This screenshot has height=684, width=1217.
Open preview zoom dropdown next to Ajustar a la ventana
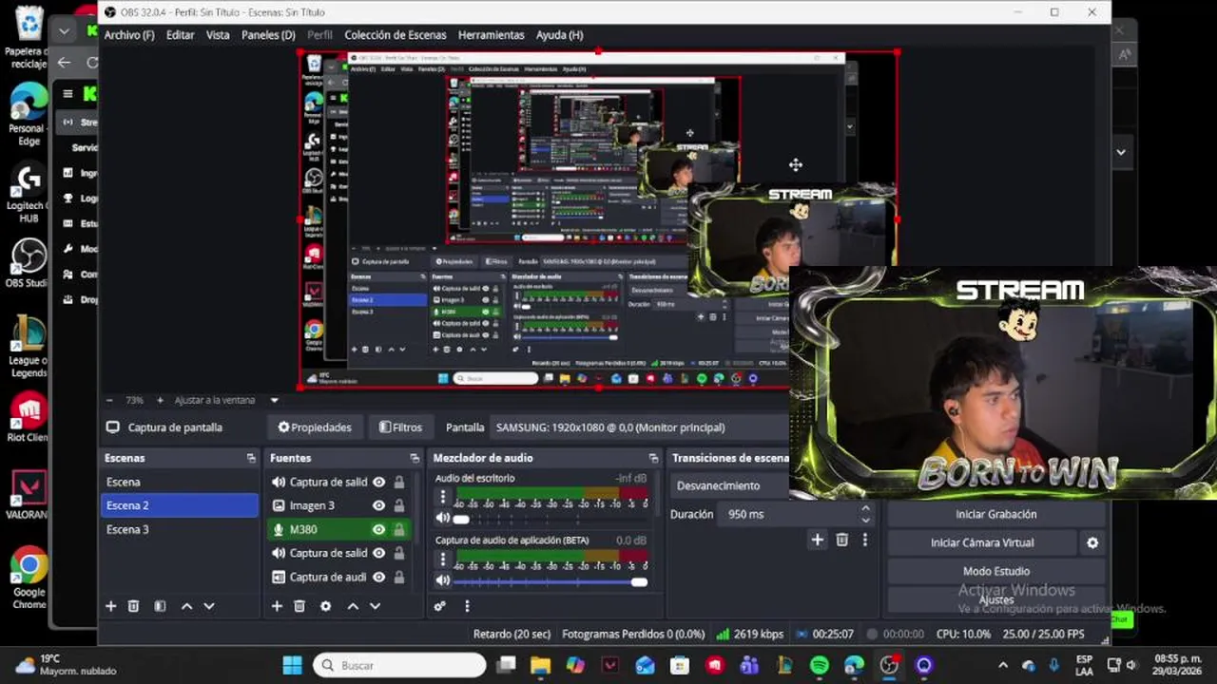275,400
